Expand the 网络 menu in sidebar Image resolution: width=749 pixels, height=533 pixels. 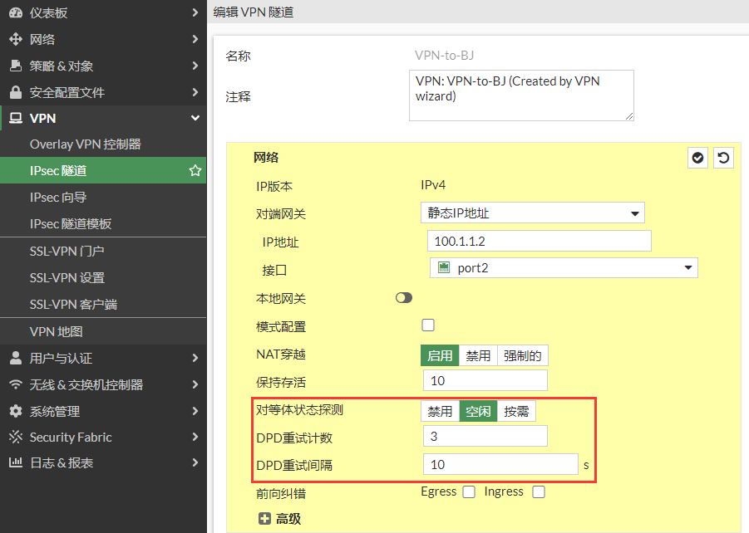(x=103, y=39)
